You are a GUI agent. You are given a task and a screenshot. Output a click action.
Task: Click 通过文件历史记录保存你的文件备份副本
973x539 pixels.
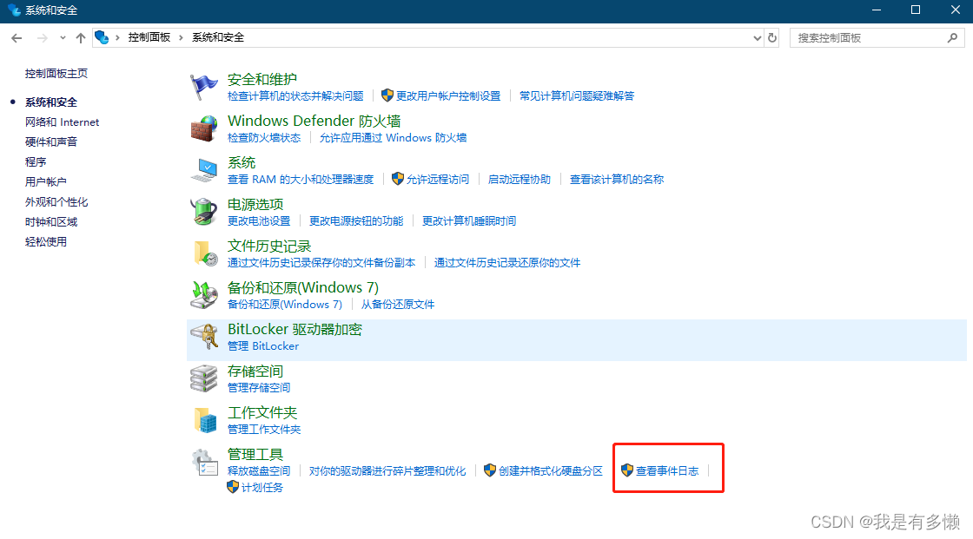[321, 263]
